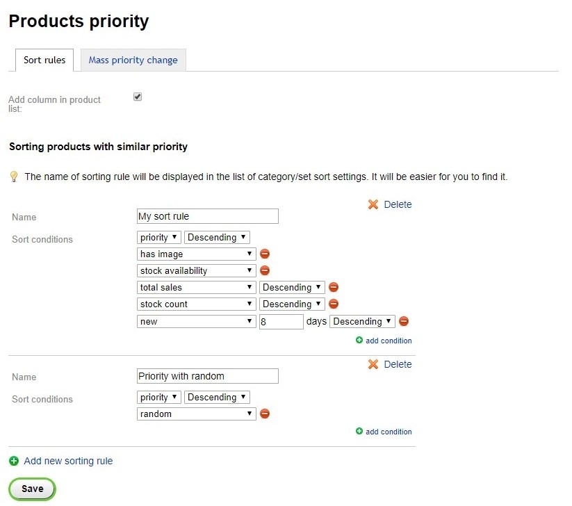
Task: Toggle 'Add column in product list' checkbox
Action: (138, 97)
